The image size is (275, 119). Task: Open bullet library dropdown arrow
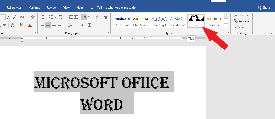pos(47,17)
